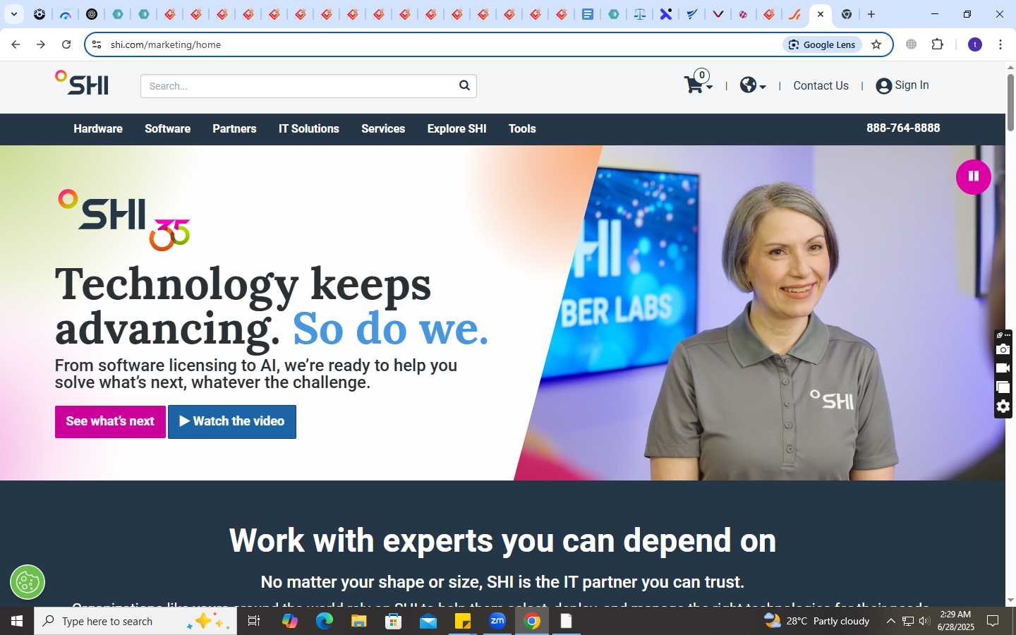Click the Sign In link text
The height and width of the screenshot is (635, 1016).
(912, 85)
